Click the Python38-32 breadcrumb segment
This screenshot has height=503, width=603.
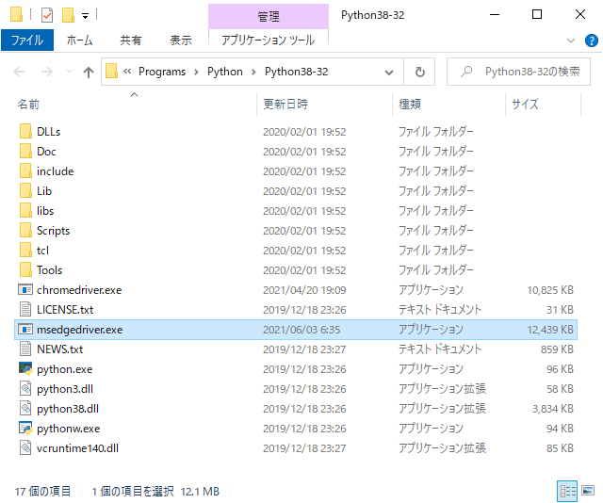pyautogui.click(x=296, y=72)
